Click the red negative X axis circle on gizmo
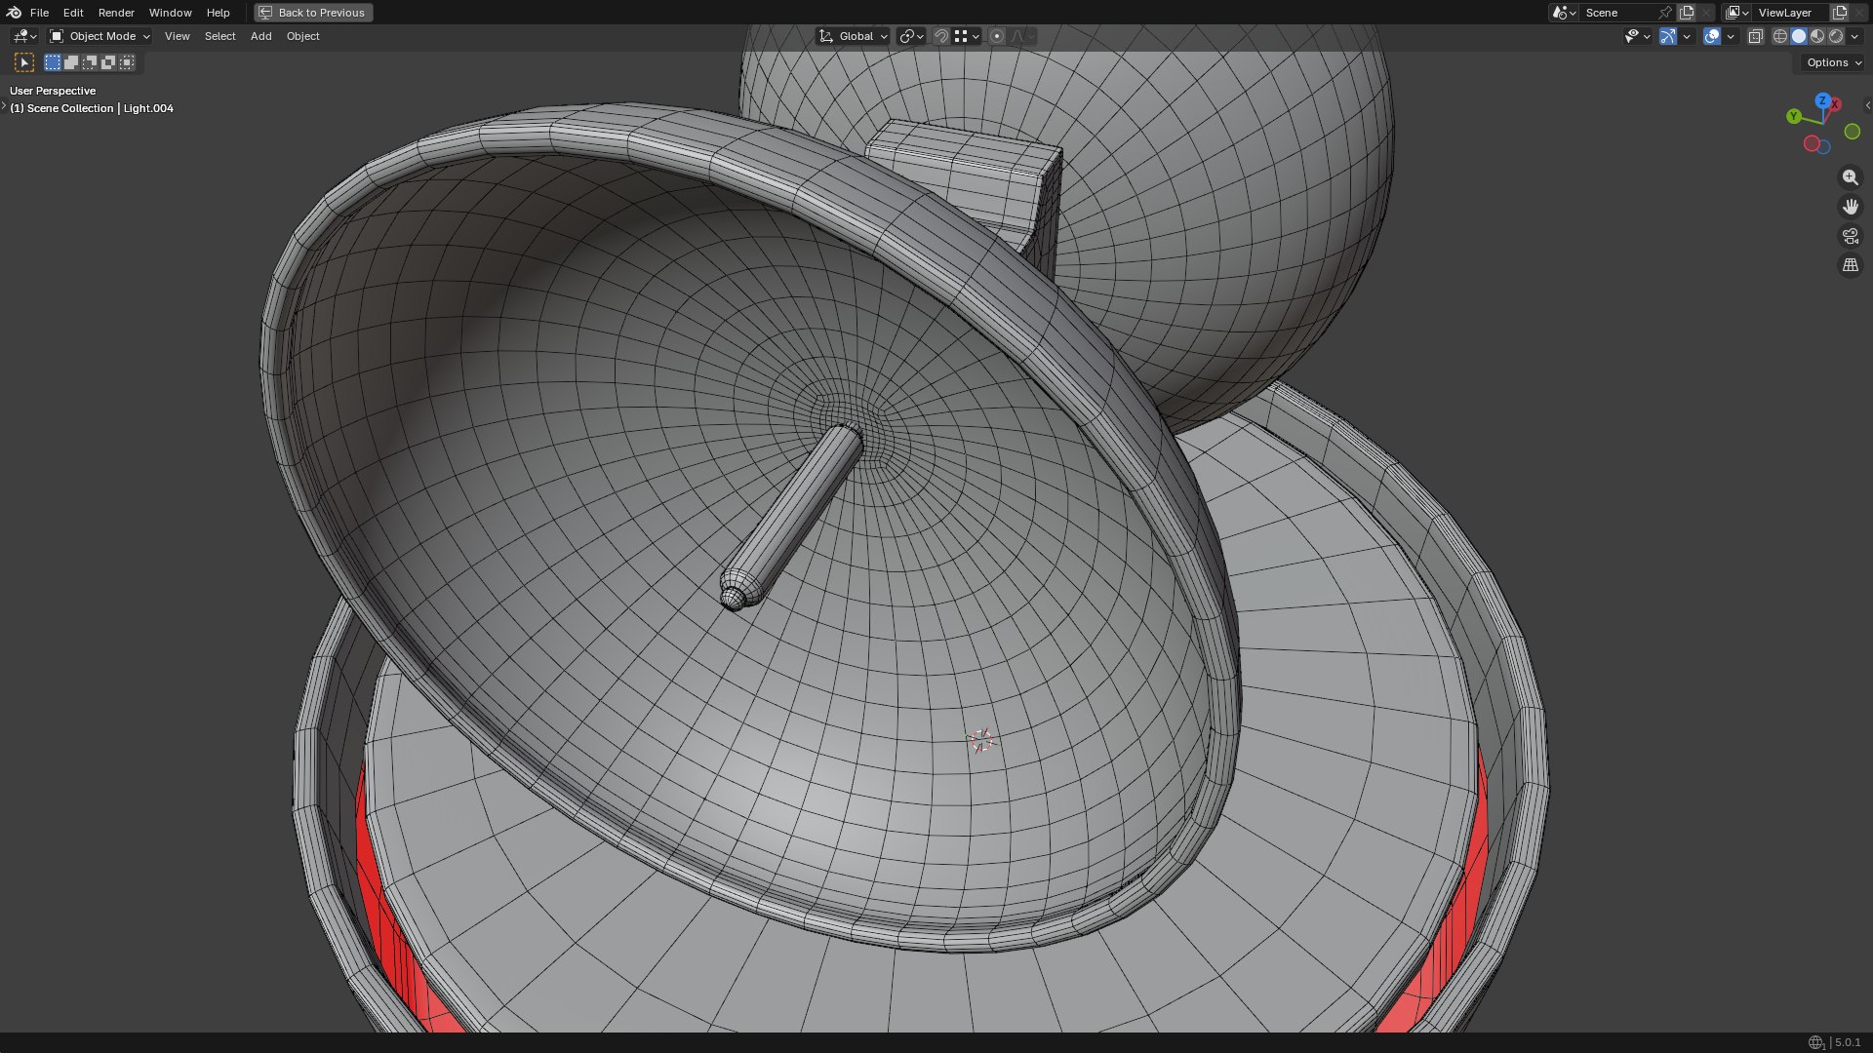The width and height of the screenshot is (1873, 1053). coord(1812,143)
